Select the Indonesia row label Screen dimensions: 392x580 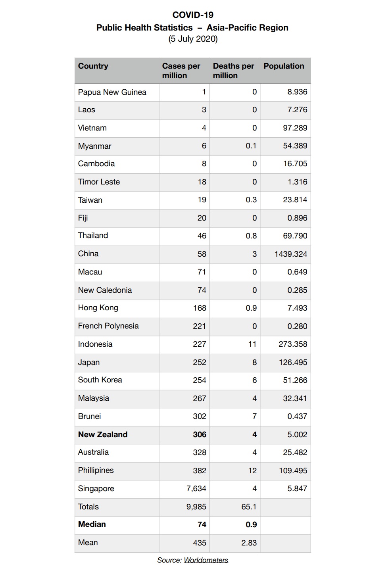(95, 344)
